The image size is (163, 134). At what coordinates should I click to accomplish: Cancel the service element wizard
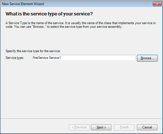(147, 127)
